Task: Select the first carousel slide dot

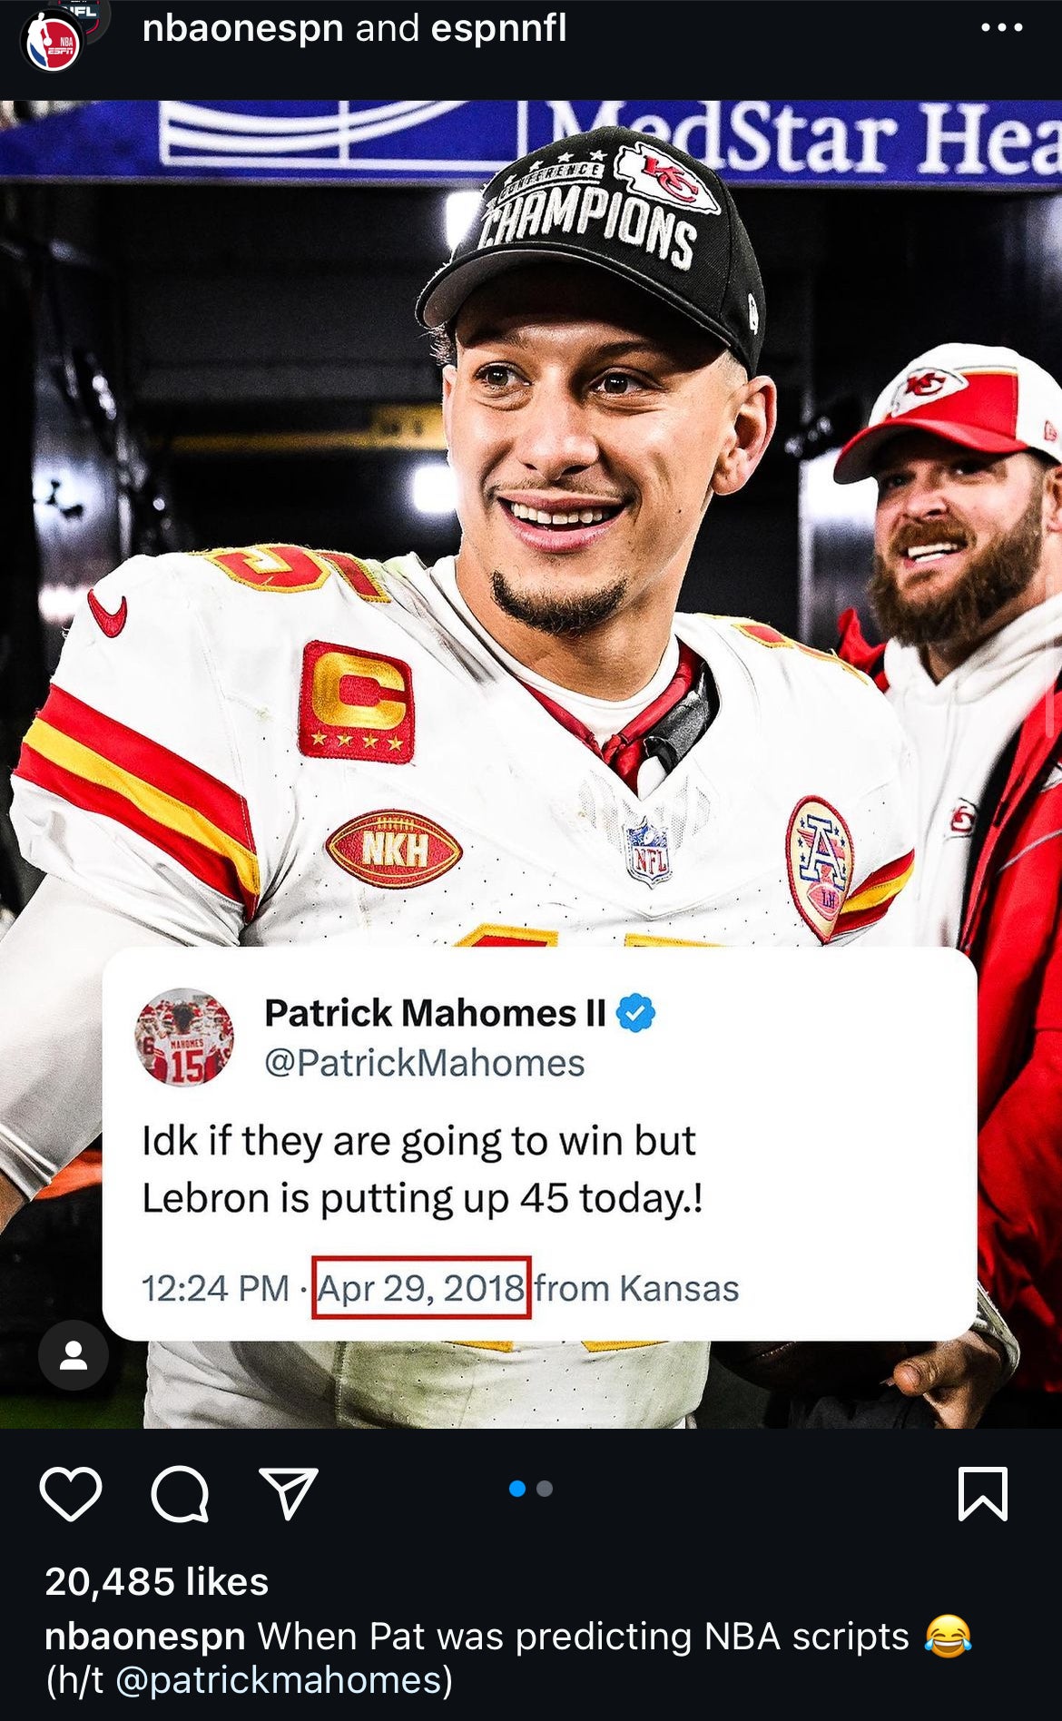Action: pyautogui.click(x=517, y=1489)
